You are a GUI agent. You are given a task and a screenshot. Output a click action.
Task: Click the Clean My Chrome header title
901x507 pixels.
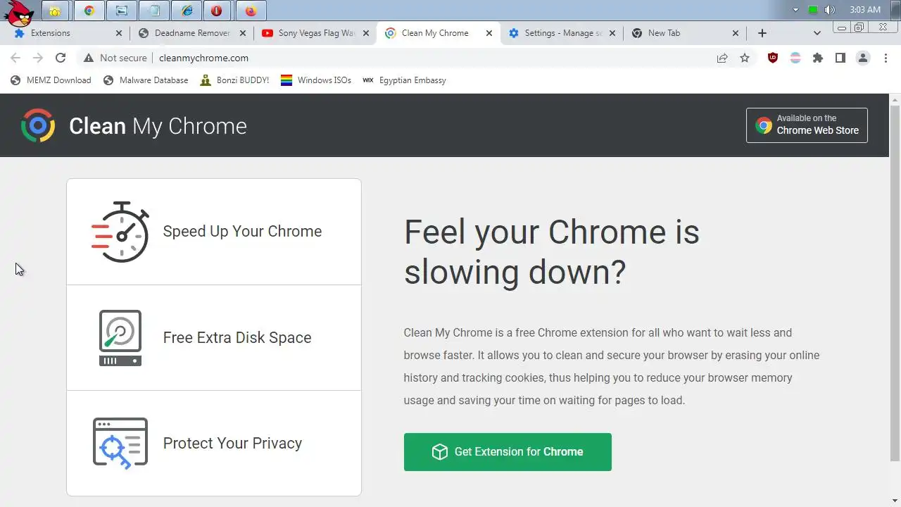click(x=158, y=126)
